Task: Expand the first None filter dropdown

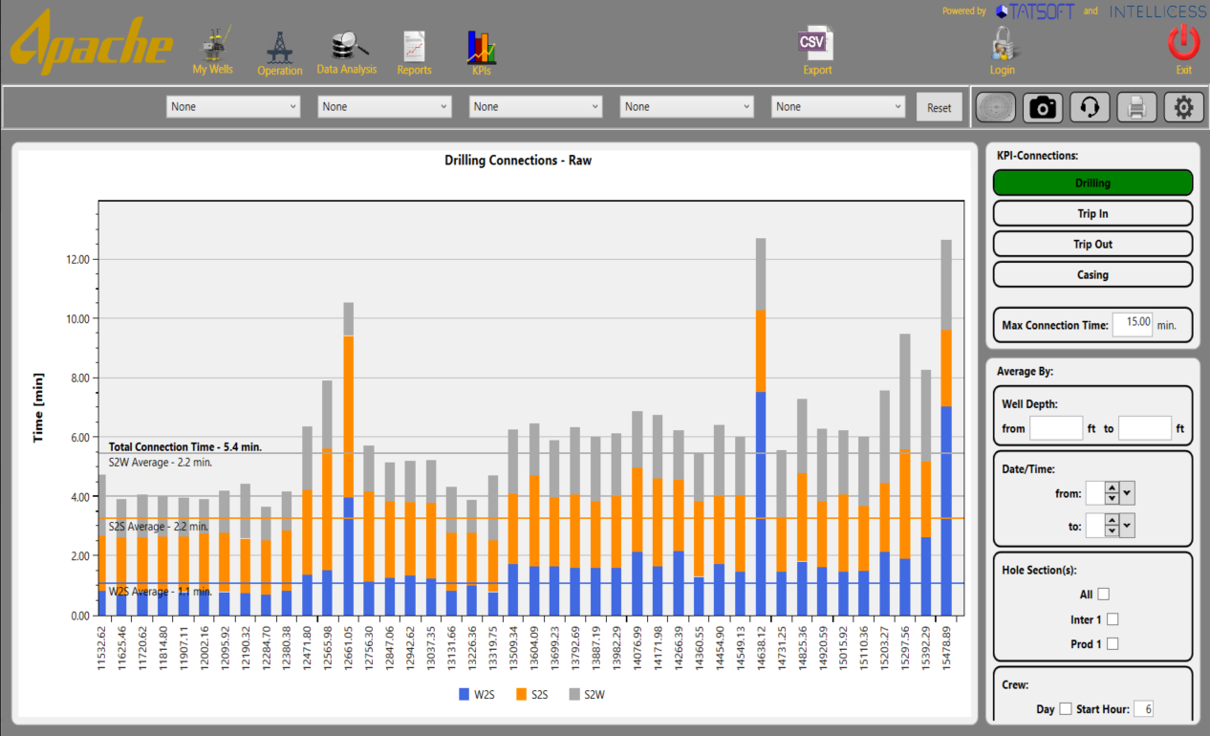Action: pyautogui.click(x=233, y=107)
